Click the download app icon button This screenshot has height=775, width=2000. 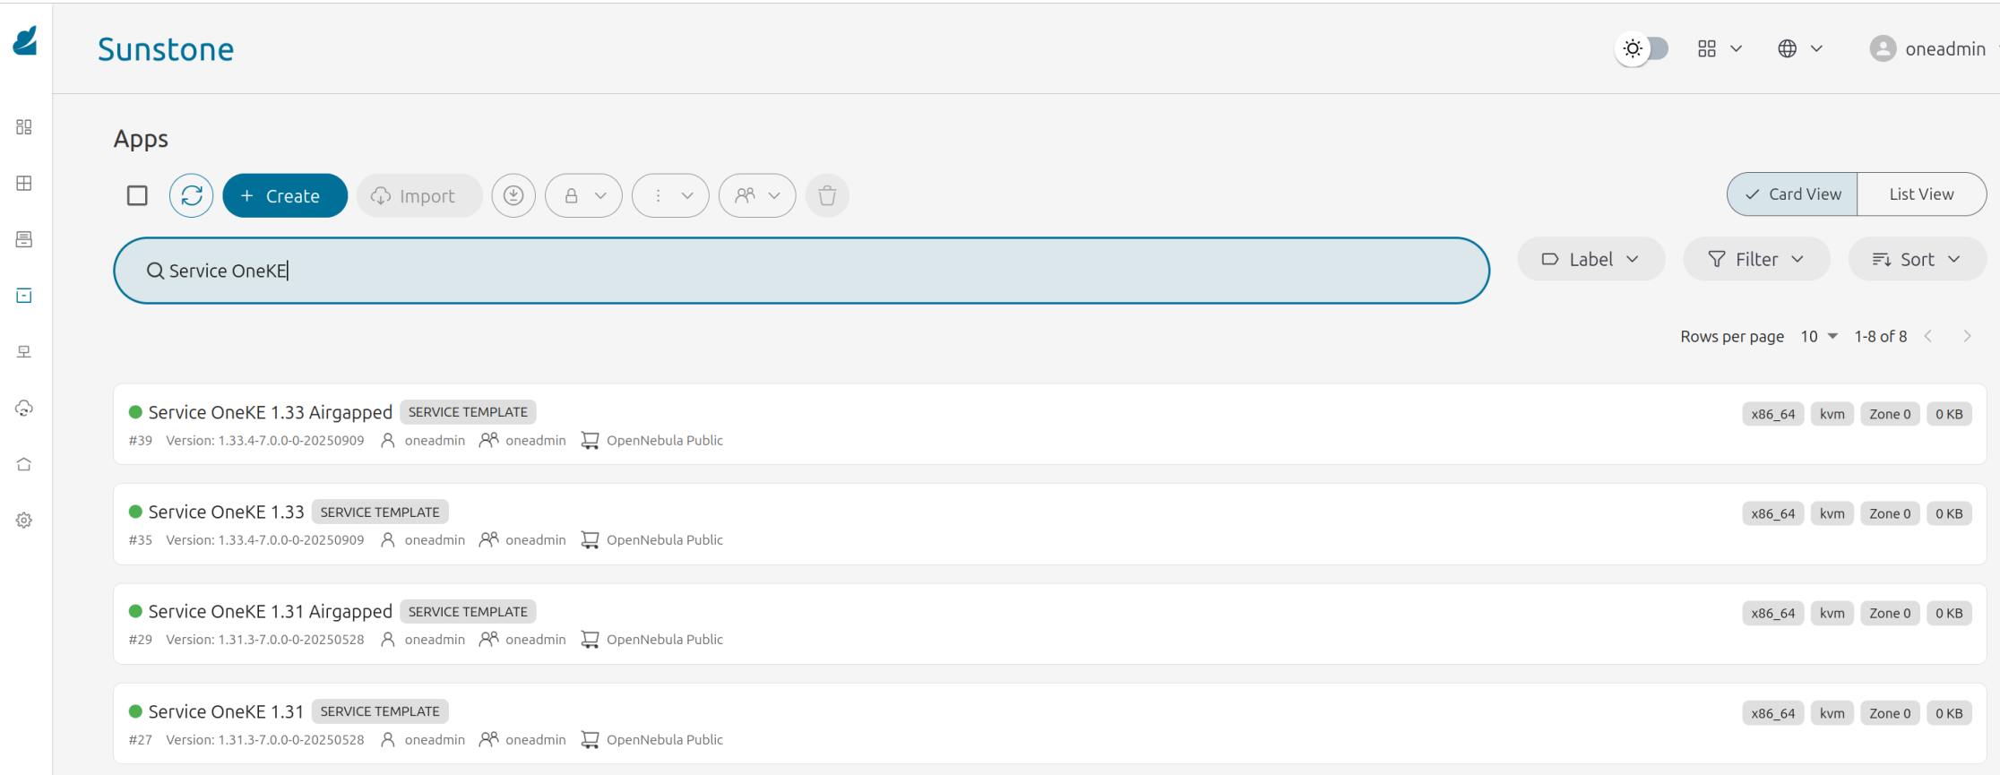coord(513,195)
